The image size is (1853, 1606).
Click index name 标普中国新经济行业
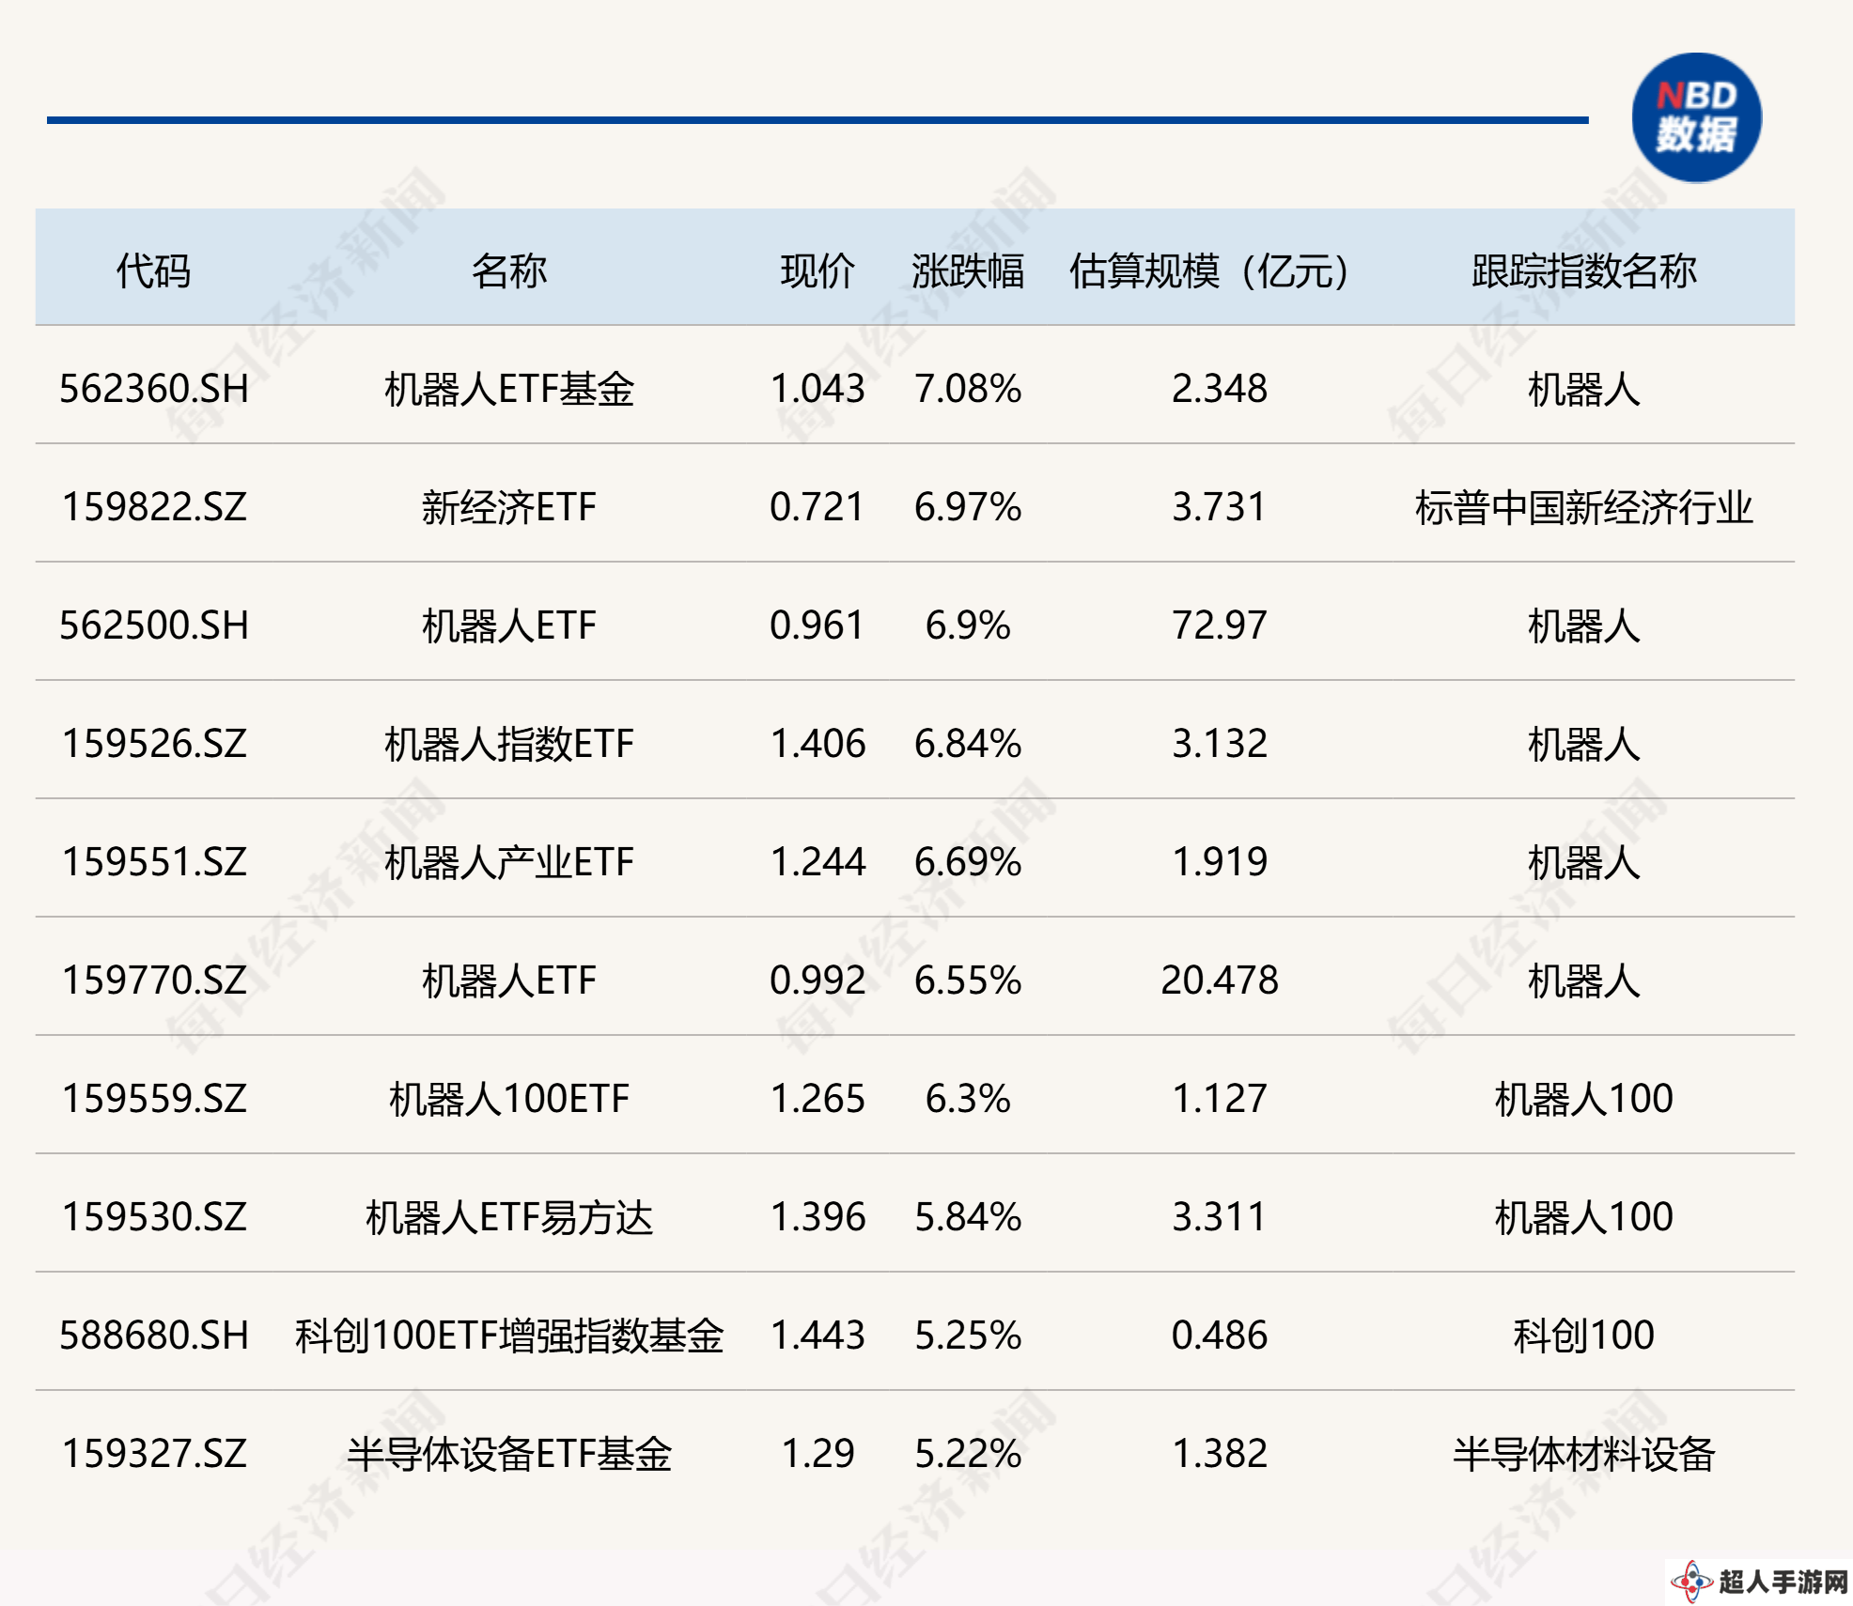[1584, 507]
